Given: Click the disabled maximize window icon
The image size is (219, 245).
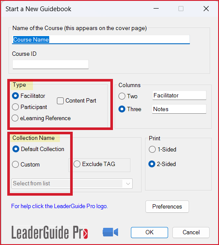Looking at the screenshot, I should [x=181, y=9].
